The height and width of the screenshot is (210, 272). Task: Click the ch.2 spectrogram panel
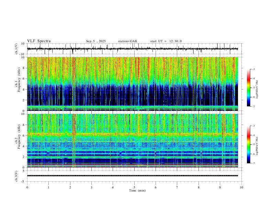(x=133, y=141)
